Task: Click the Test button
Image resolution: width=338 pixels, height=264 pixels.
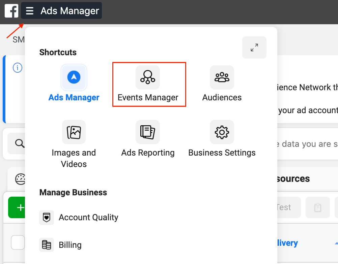Action: [x=289, y=207]
